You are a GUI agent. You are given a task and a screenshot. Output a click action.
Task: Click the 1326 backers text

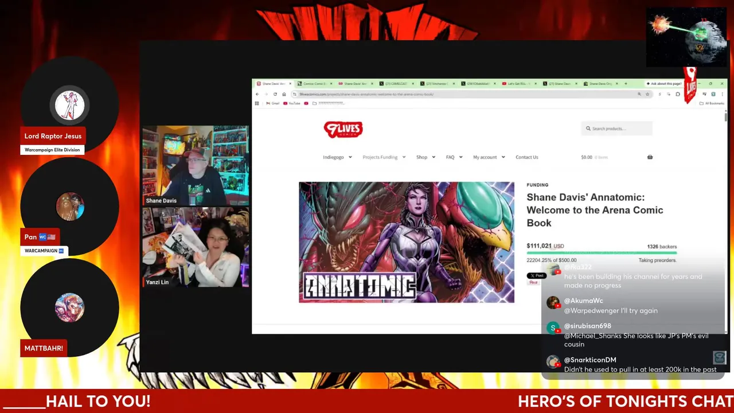pyautogui.click(x=662, y=247)
